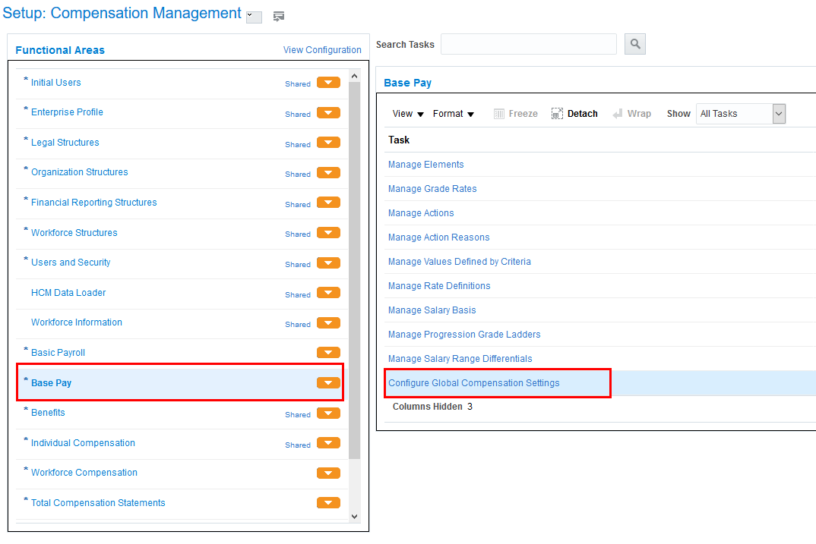
Task: Open the orange actions button for Initial Users
Action: (x=328, y=83)
